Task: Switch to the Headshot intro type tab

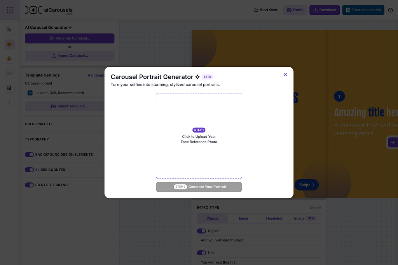Action: pyautogui.click(x=274, y=218)
